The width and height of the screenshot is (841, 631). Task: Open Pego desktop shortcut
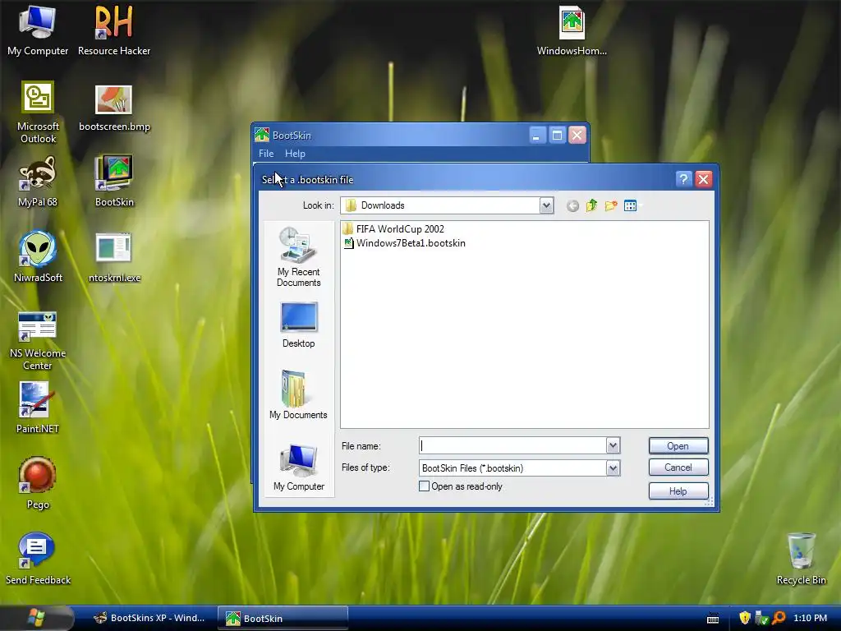(38, 483)
